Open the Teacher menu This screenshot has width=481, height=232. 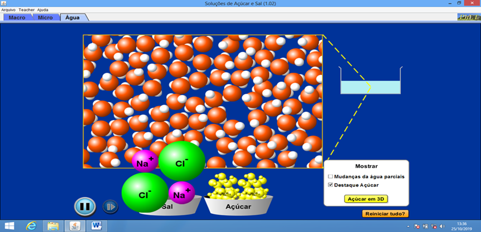pos(26,9)
